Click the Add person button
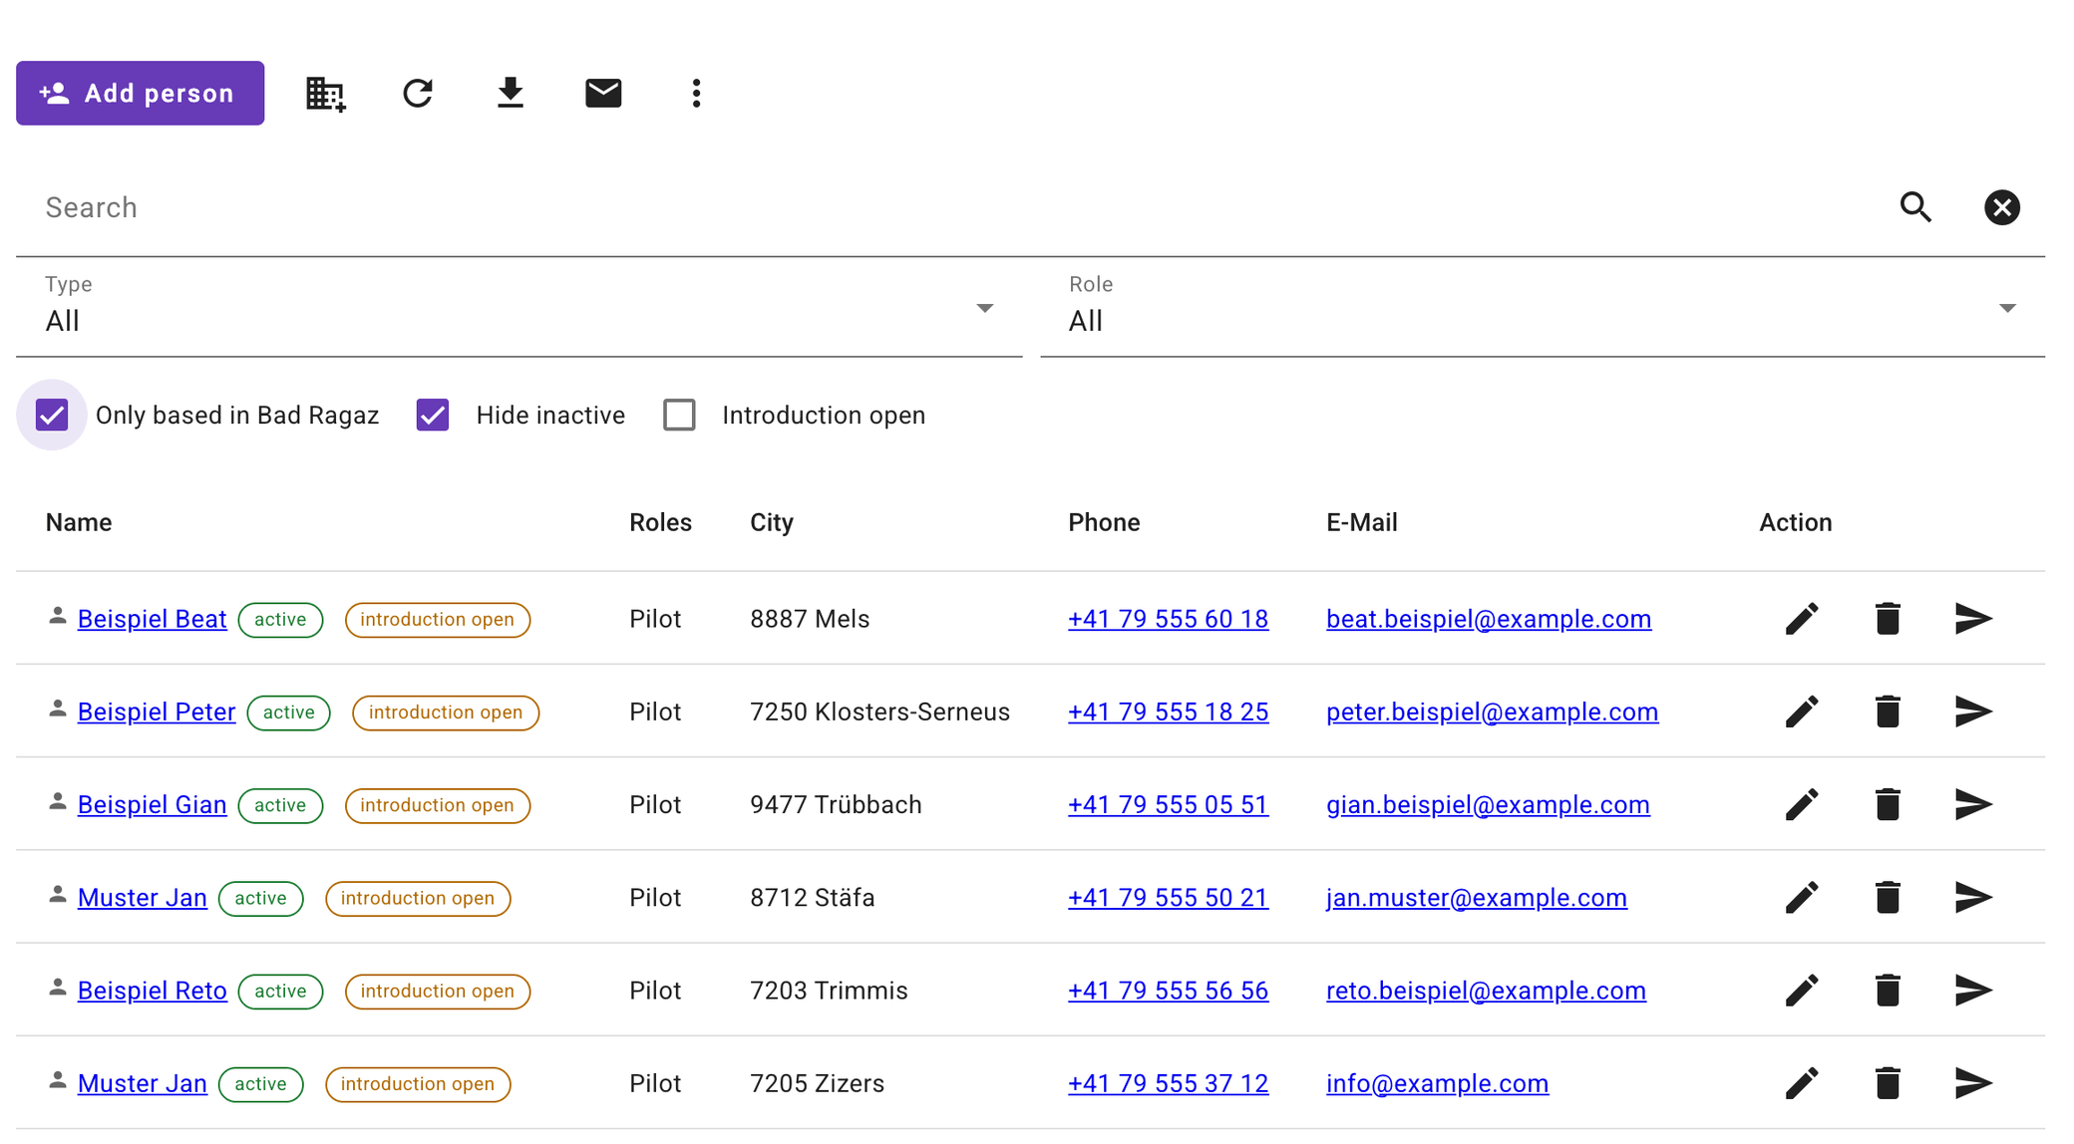This screenshot has width=2074, height=1144. tap(140, 93)
